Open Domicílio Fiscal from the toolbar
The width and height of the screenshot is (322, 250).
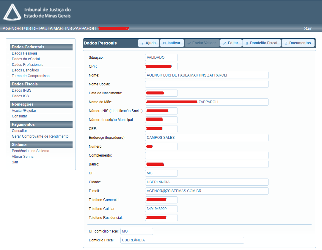click(261, 43)
